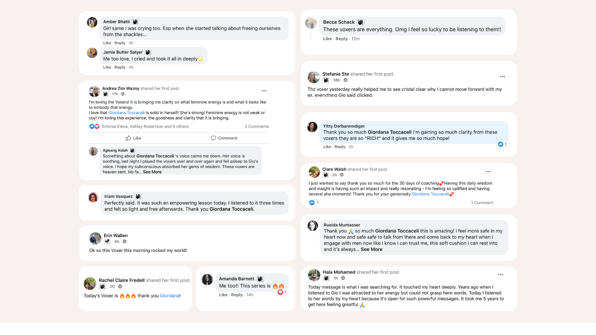Click like reaction icon on Clare Walsh's post
Image resolution: width=596 pixels, height=335 pixels.
[312, 203]
